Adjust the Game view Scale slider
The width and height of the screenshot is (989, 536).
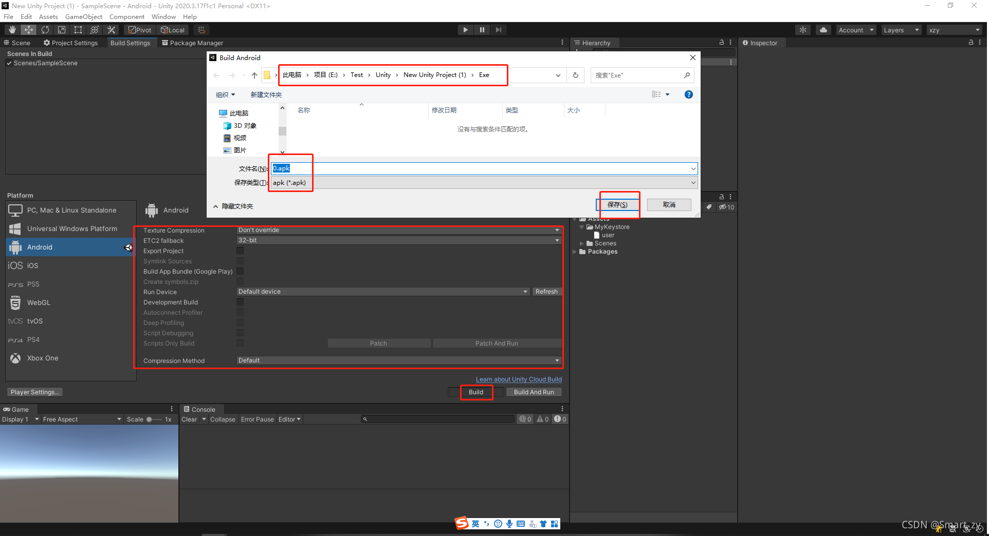coord(154,419)
